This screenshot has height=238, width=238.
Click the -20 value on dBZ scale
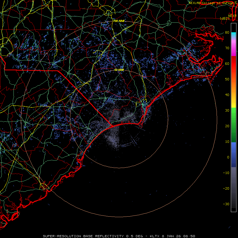(x=226, y=189)
